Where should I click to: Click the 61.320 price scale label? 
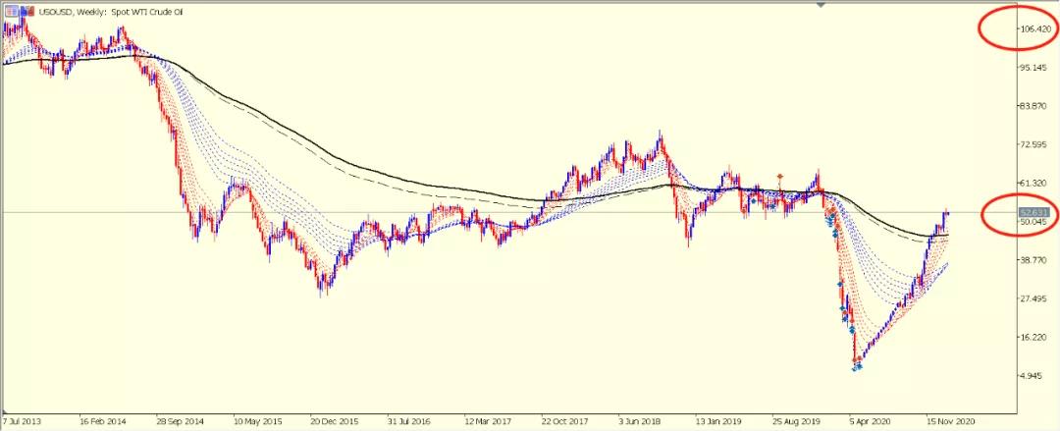(1035, 184)
